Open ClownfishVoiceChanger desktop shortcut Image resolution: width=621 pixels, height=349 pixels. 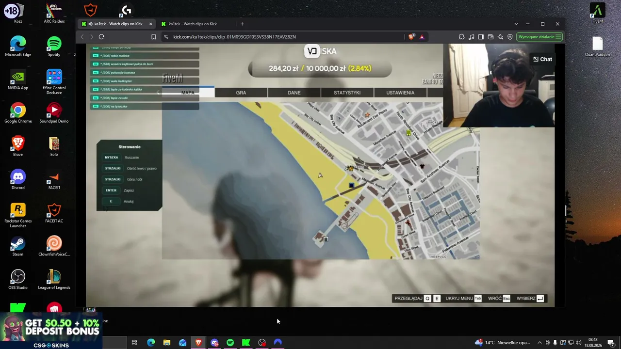point(54,246)
